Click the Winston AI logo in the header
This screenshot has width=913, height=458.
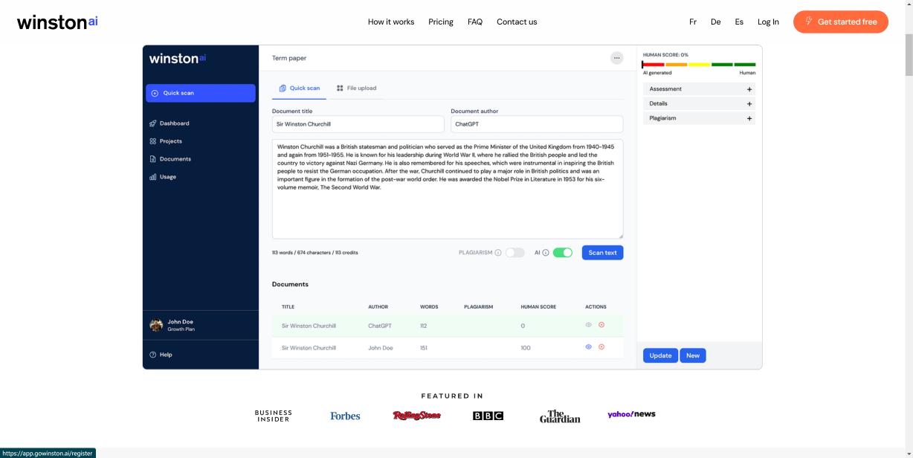(57, 22)
